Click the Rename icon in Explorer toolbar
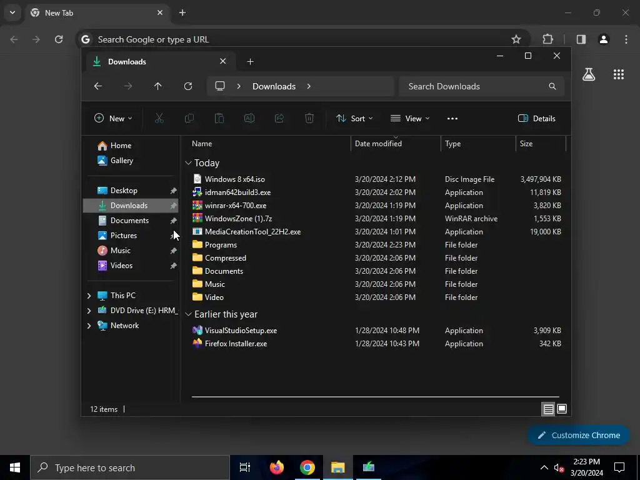The image size is (640, 480). click(249, 118)
